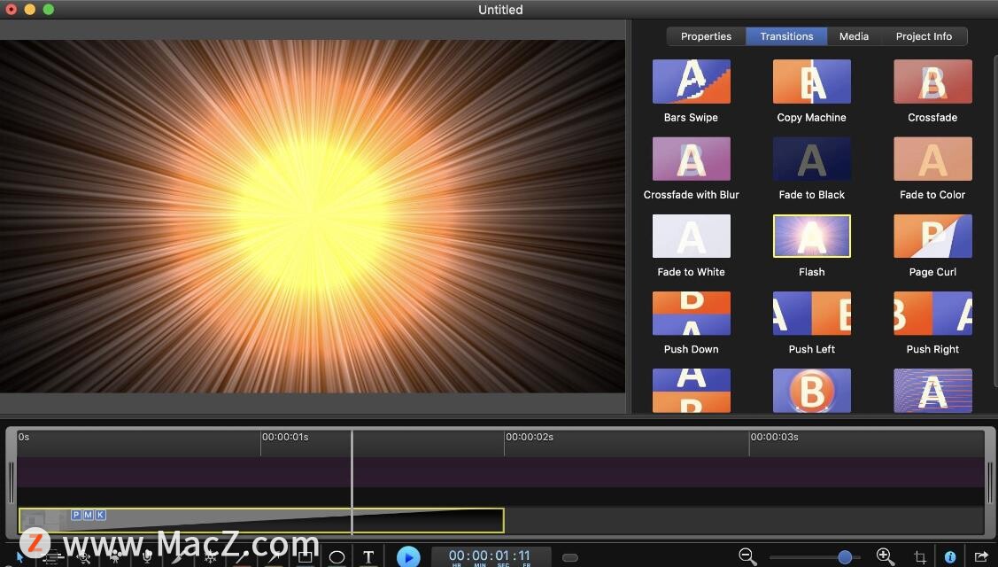The width and height of the screenshot is (998, 567).
Task: Click the 00:00:03s mark on the ruler
Action: [775, 437]
